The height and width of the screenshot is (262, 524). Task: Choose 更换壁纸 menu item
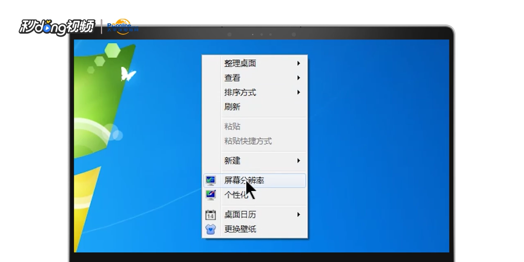click(255, 229)
